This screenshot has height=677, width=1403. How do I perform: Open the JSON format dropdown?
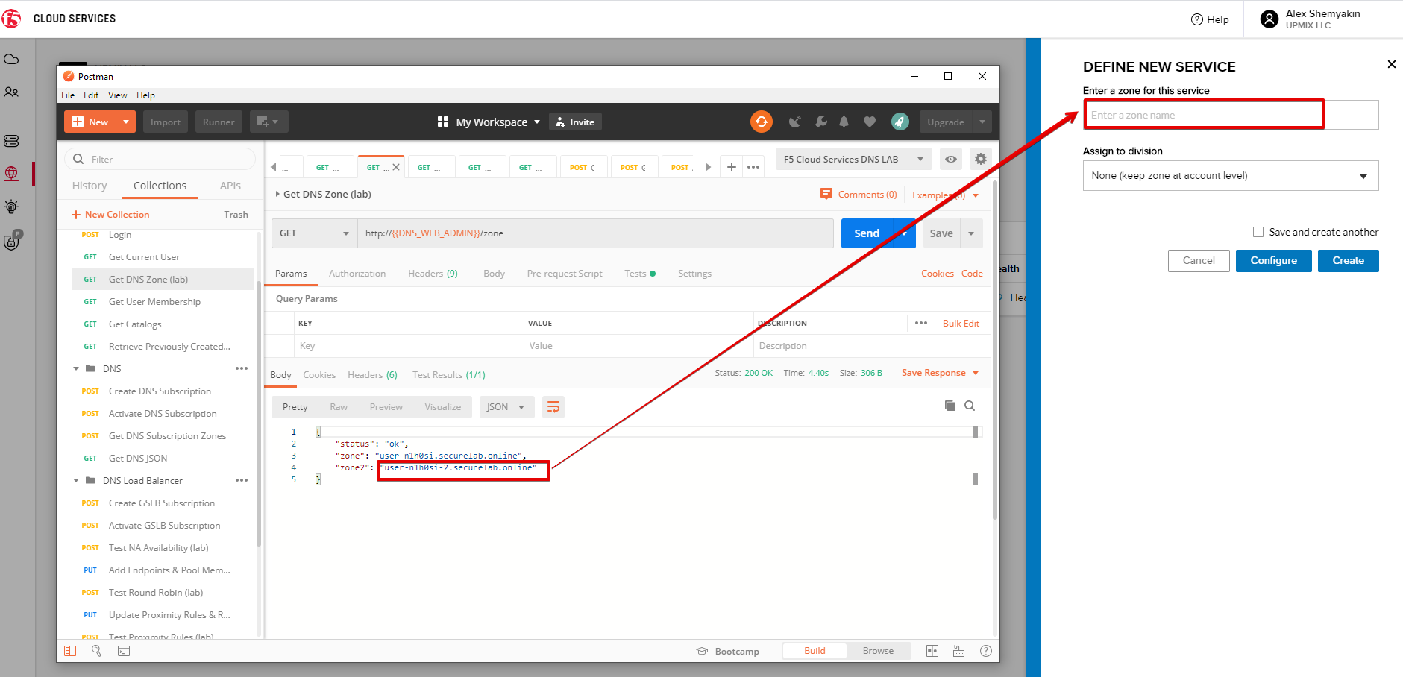tap(506, 406)
